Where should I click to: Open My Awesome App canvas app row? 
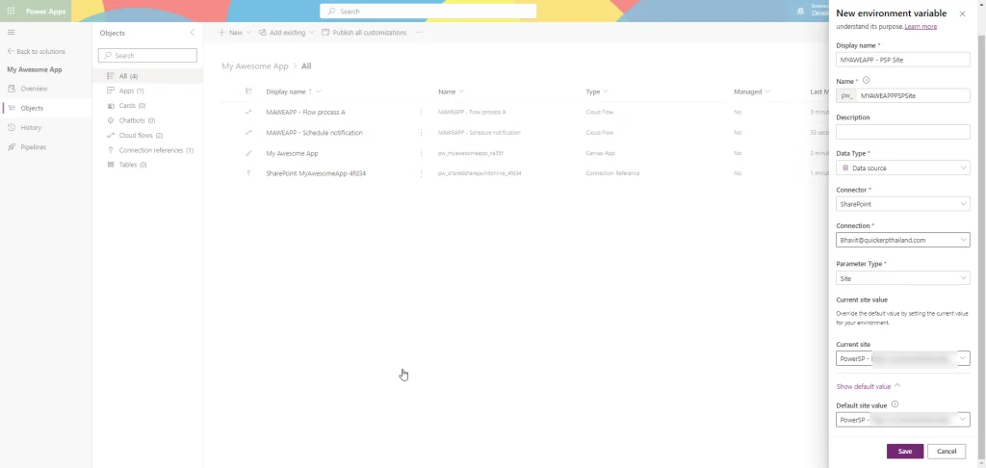(292, 153)
